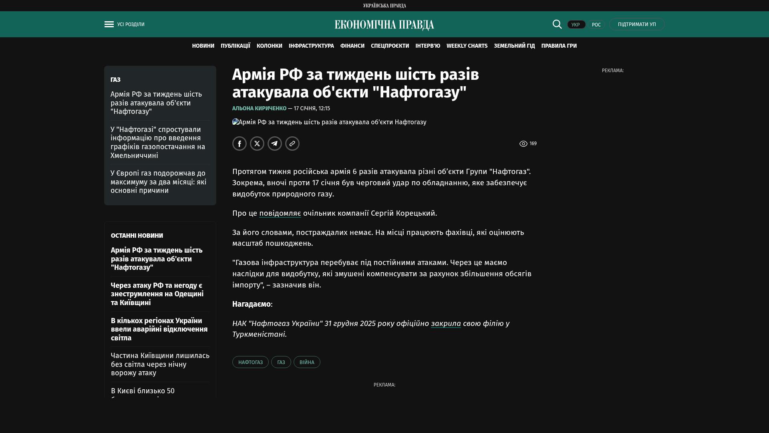Open author Альона Кириченко page
The width and height of the screenshot is (769, 433).
pos(259,109)
